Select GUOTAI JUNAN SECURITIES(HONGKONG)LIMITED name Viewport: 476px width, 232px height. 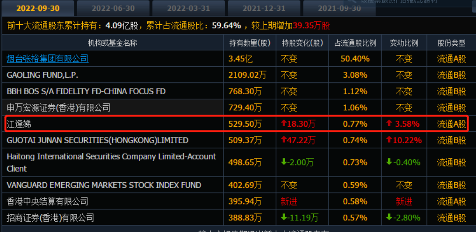click(97, 140)
